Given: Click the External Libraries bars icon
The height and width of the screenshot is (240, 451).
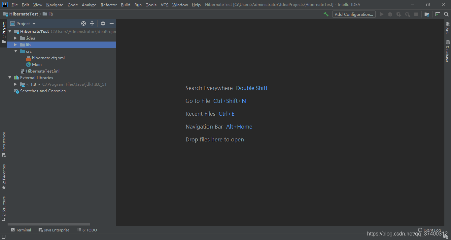Looking at the screenshot, I should 17,77.
